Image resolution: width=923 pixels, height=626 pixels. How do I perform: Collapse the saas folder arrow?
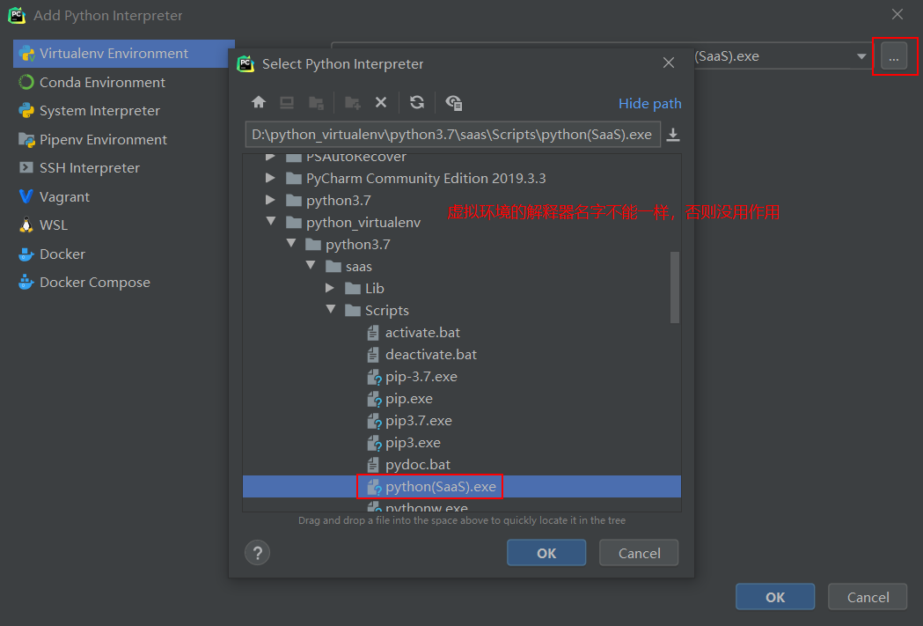coord(311,266)
